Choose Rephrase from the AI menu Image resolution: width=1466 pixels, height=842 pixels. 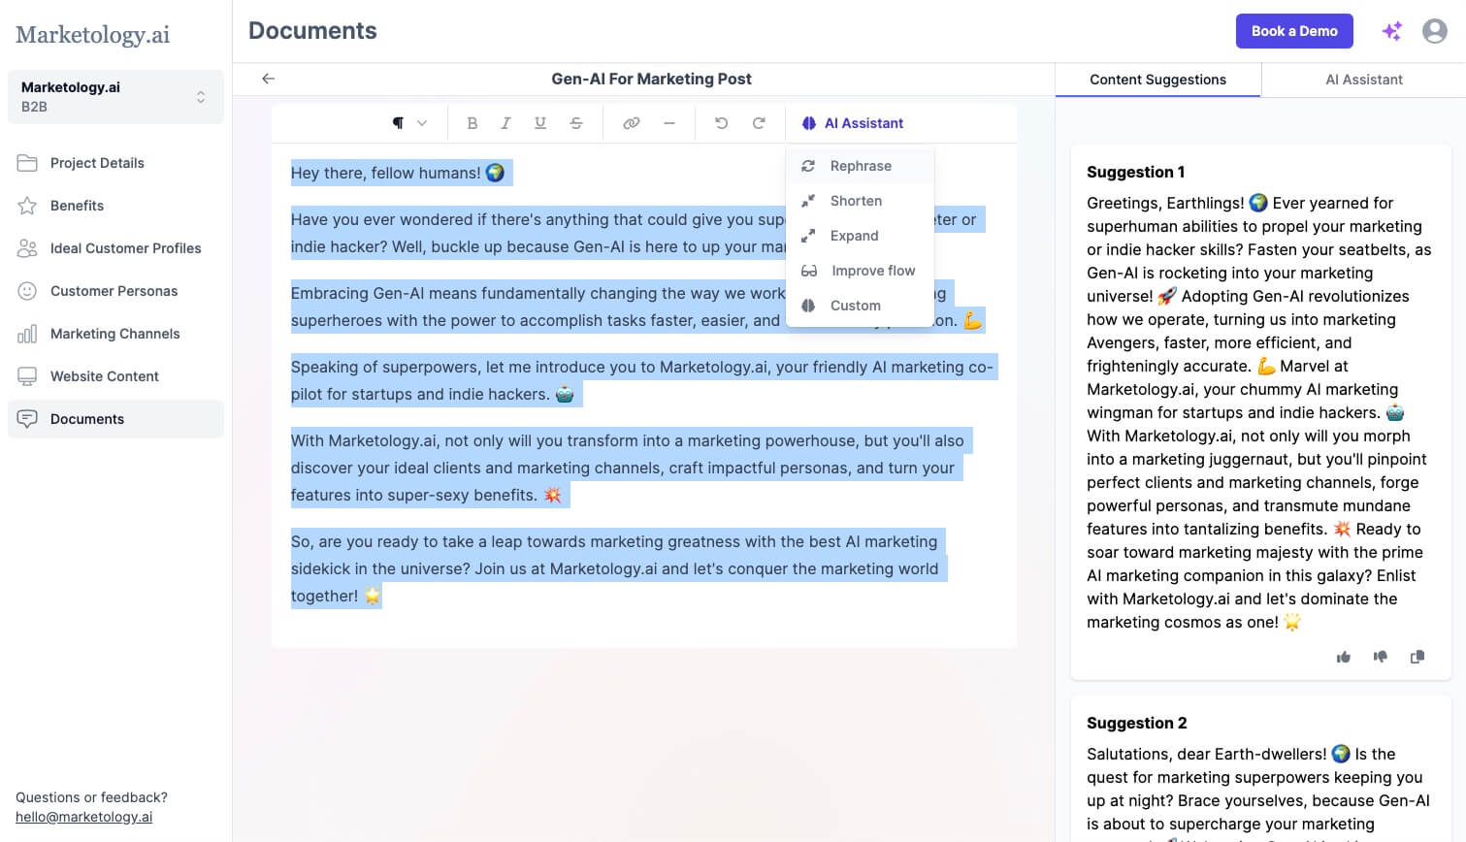point(860,166)
